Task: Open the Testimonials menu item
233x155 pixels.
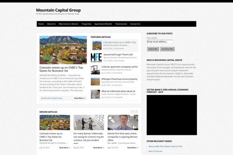Action: [x=121, y=24]
